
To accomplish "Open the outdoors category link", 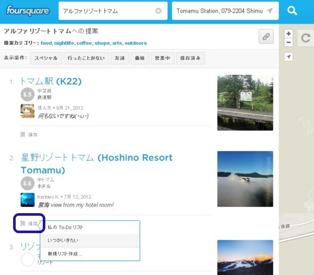I will (x=136, y=43).
